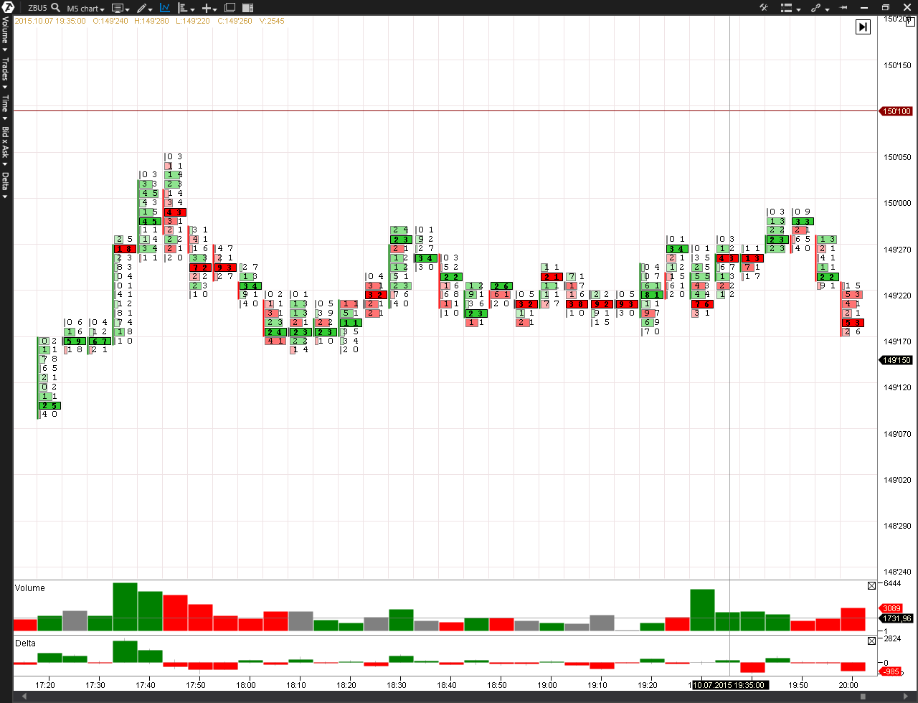Close the Delta indicator panel
The width and height of the screenshot is (918, 703).
871,641
